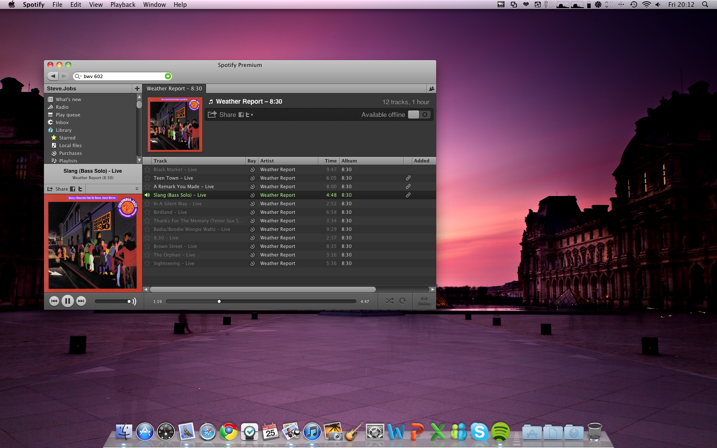Submit the search with the green arrow
Viewport: 717px width, 448px height.
point(168,76)
